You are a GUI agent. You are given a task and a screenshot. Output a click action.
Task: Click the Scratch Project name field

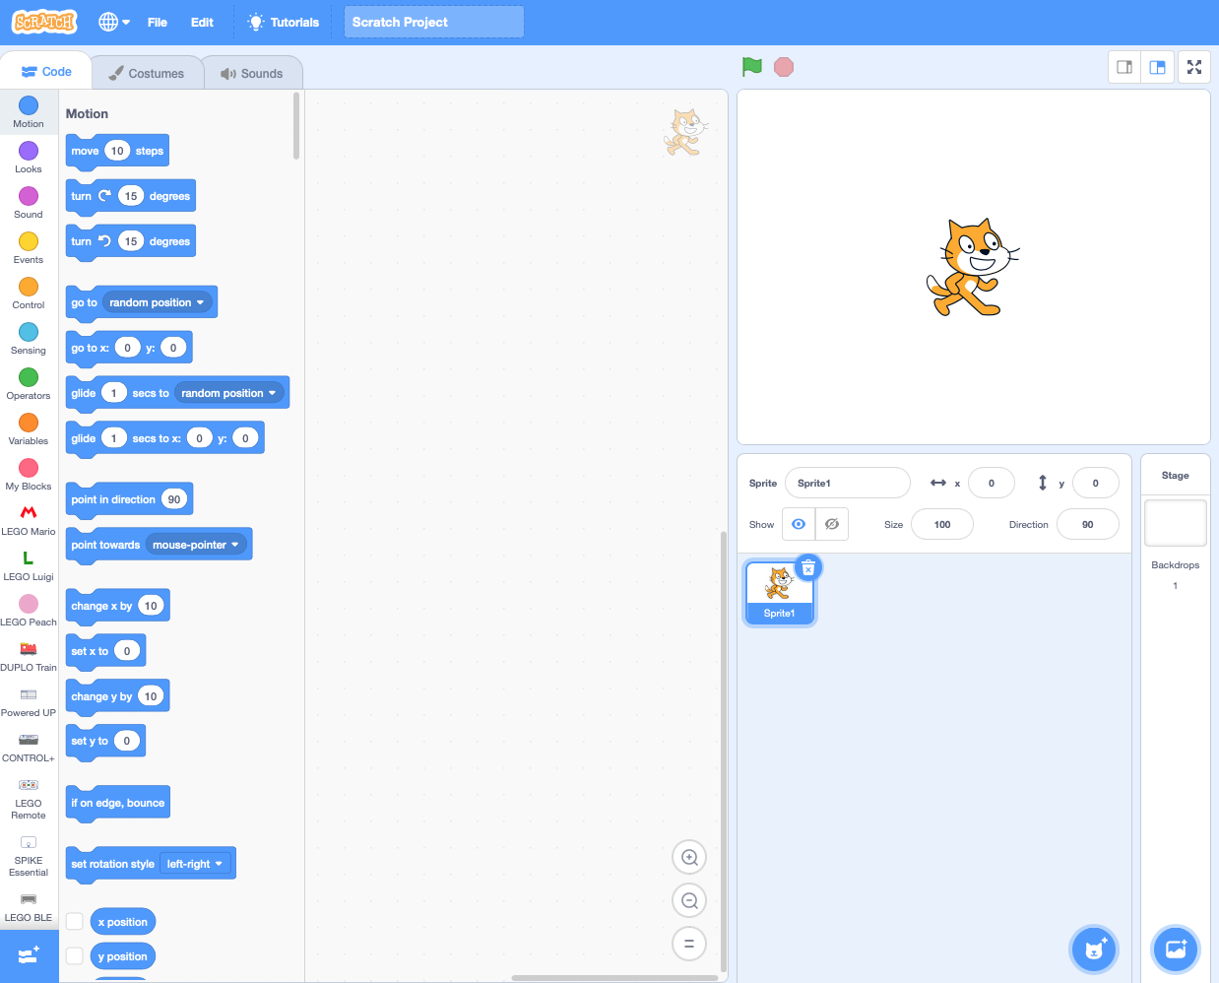pos(433,22)
